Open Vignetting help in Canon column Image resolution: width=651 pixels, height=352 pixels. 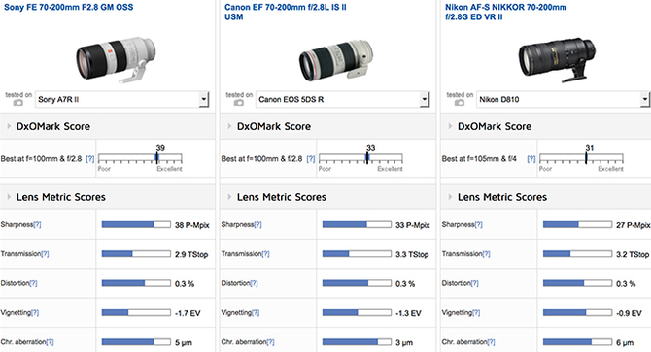[x=256, y=312]
